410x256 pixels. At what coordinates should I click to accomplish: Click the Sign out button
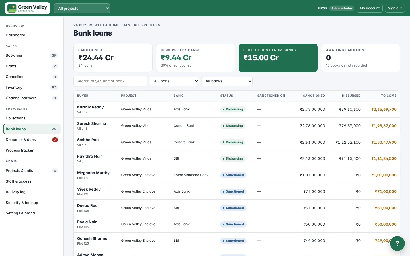pos(395,8)
